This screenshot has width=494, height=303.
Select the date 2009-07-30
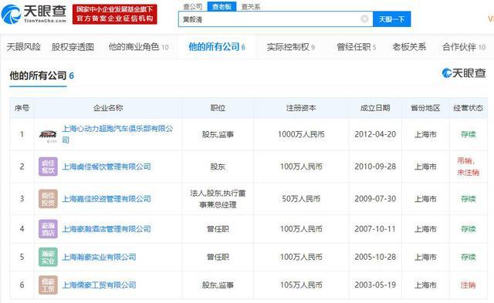tap(375, 199)
